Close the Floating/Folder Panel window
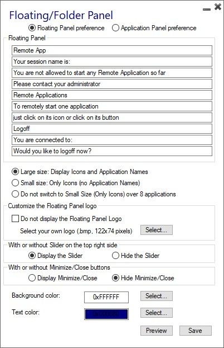The image size is (224, 348). pos(218,7)
